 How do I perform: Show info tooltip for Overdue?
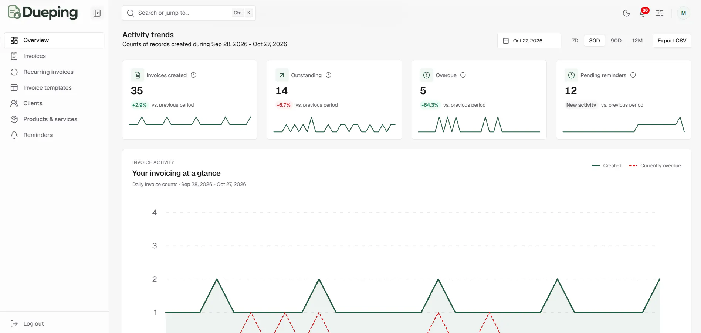[x=463, y=75]
